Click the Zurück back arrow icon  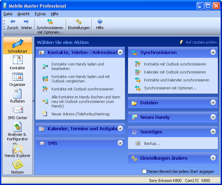tap(13, 21)
